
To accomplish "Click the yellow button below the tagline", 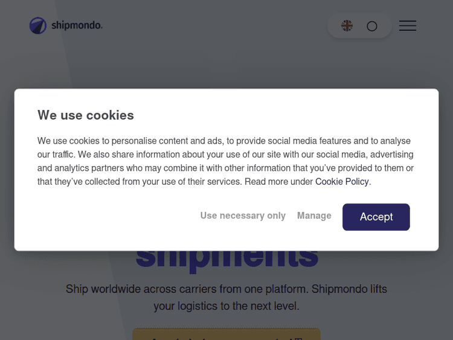I will pos(226,335).
